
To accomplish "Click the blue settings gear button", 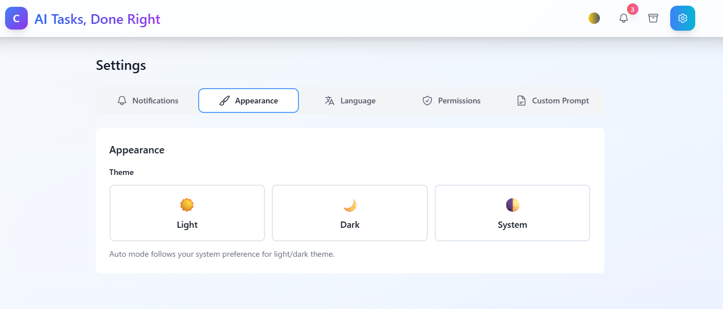I will click(683, 18).
